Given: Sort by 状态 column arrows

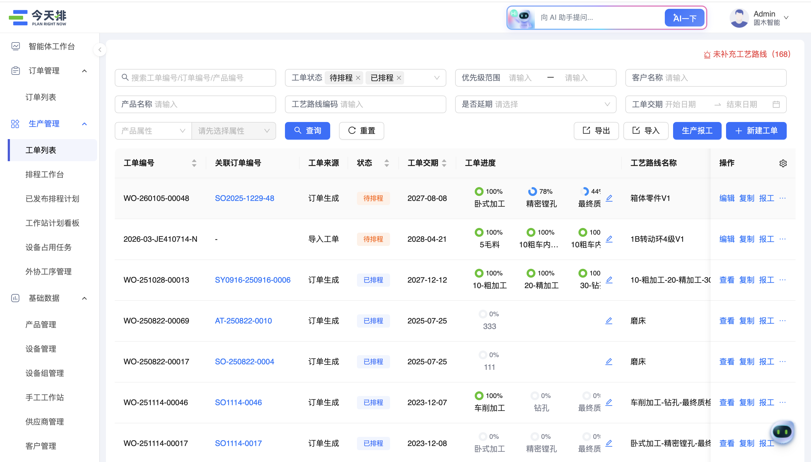Looking at the screenshot, I should tap(386, 163).
